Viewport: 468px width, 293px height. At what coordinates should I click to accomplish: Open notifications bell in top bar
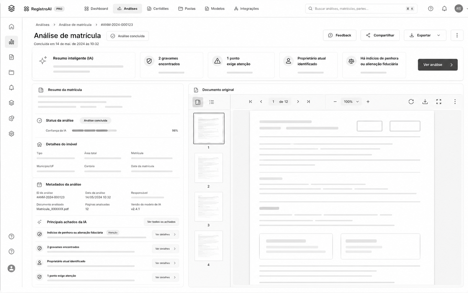444,9
